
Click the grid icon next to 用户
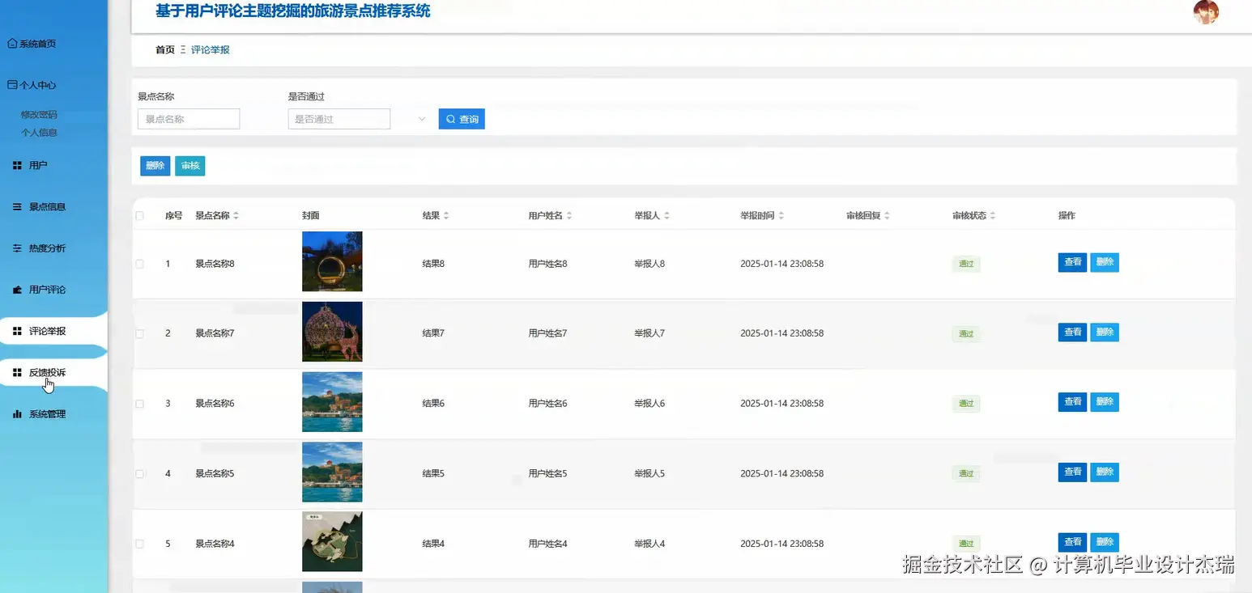click(17, 165)
